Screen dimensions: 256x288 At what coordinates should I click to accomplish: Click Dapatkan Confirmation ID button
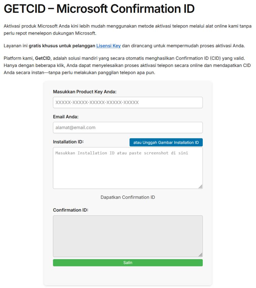click(x=128, y=197)
